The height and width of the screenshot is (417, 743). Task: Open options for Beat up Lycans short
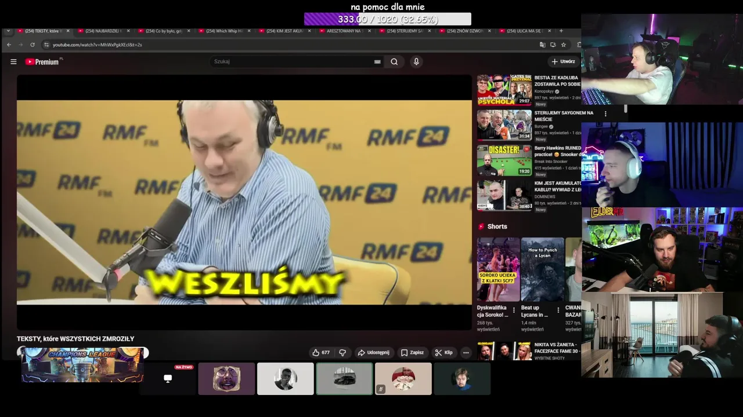click(558, 310)
